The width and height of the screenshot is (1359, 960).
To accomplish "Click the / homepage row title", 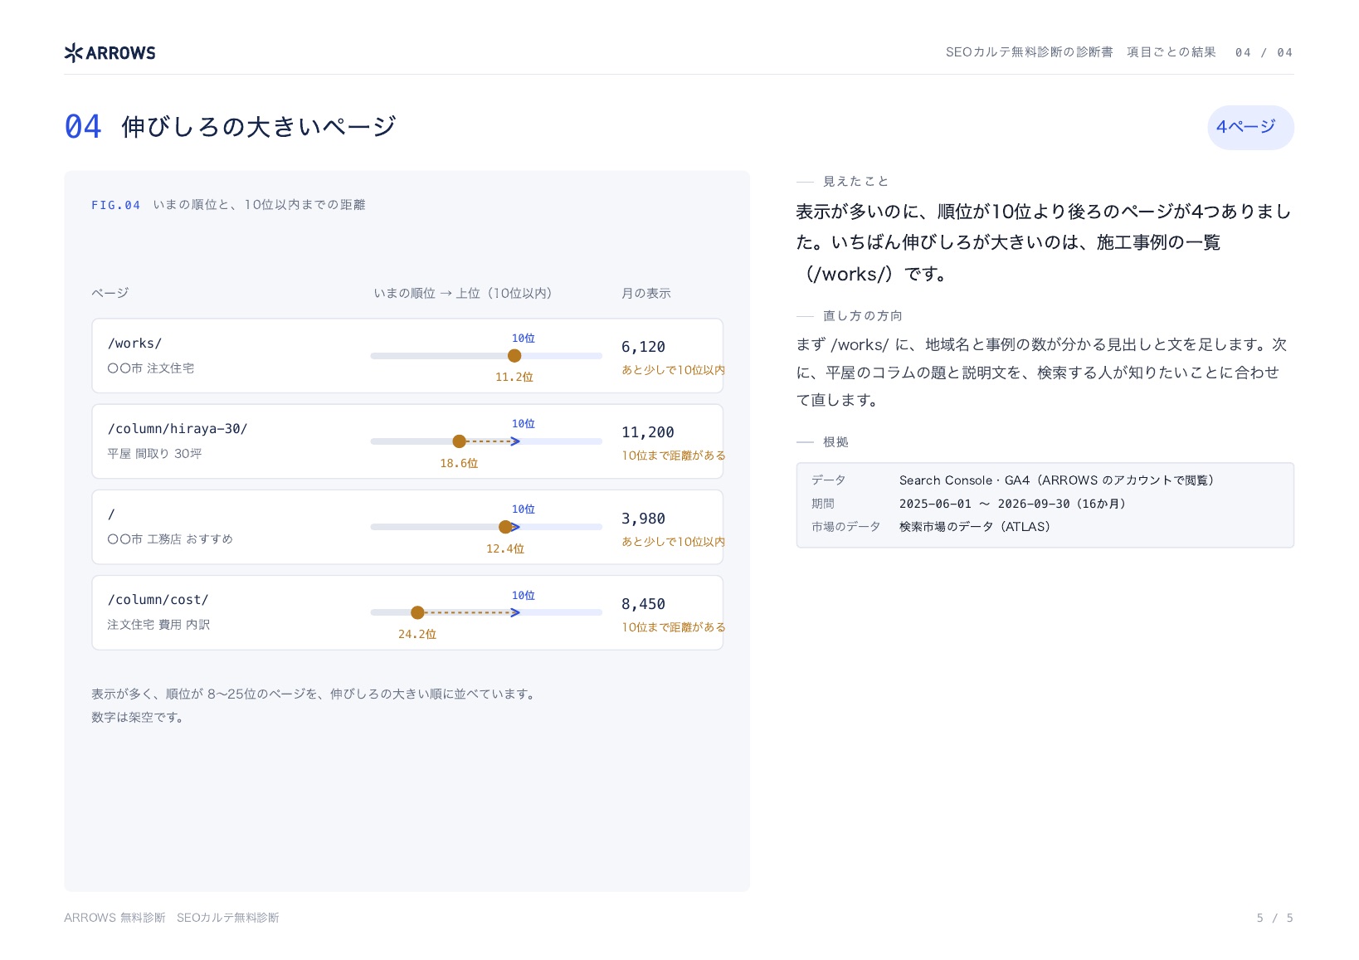I will pos(111,514).
